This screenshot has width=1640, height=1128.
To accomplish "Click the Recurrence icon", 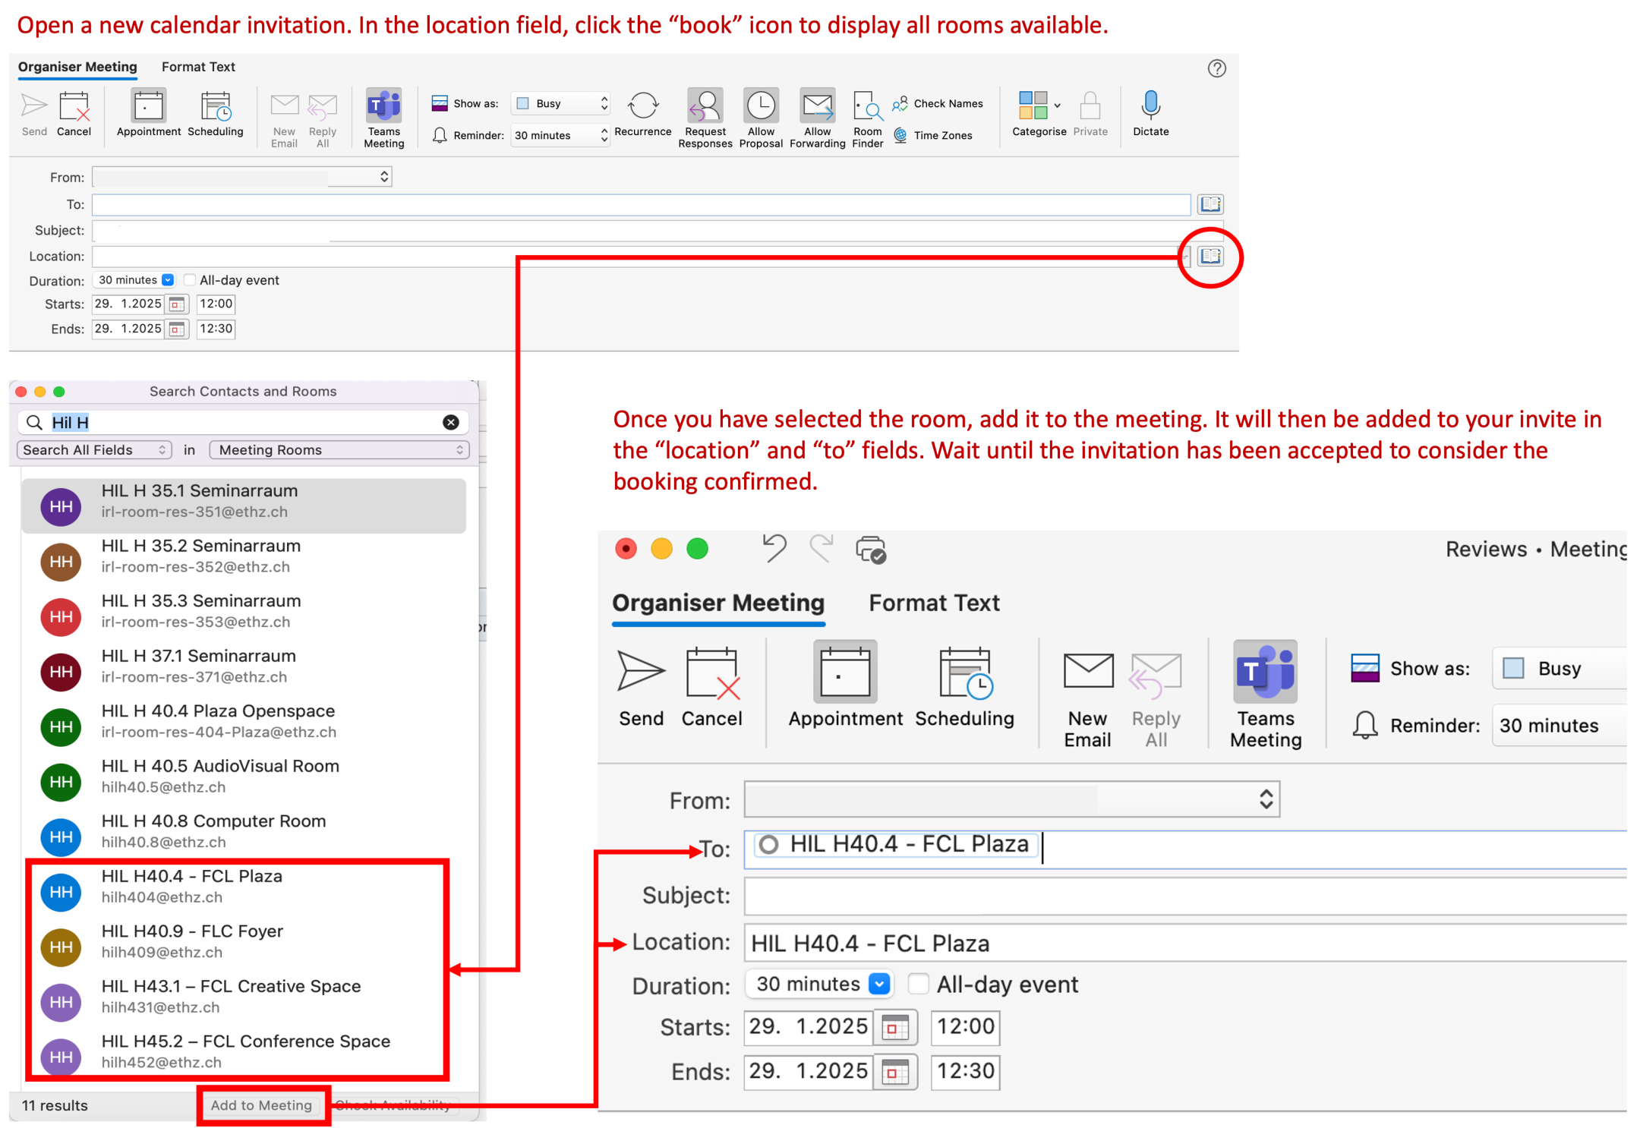I will [643, 106].
